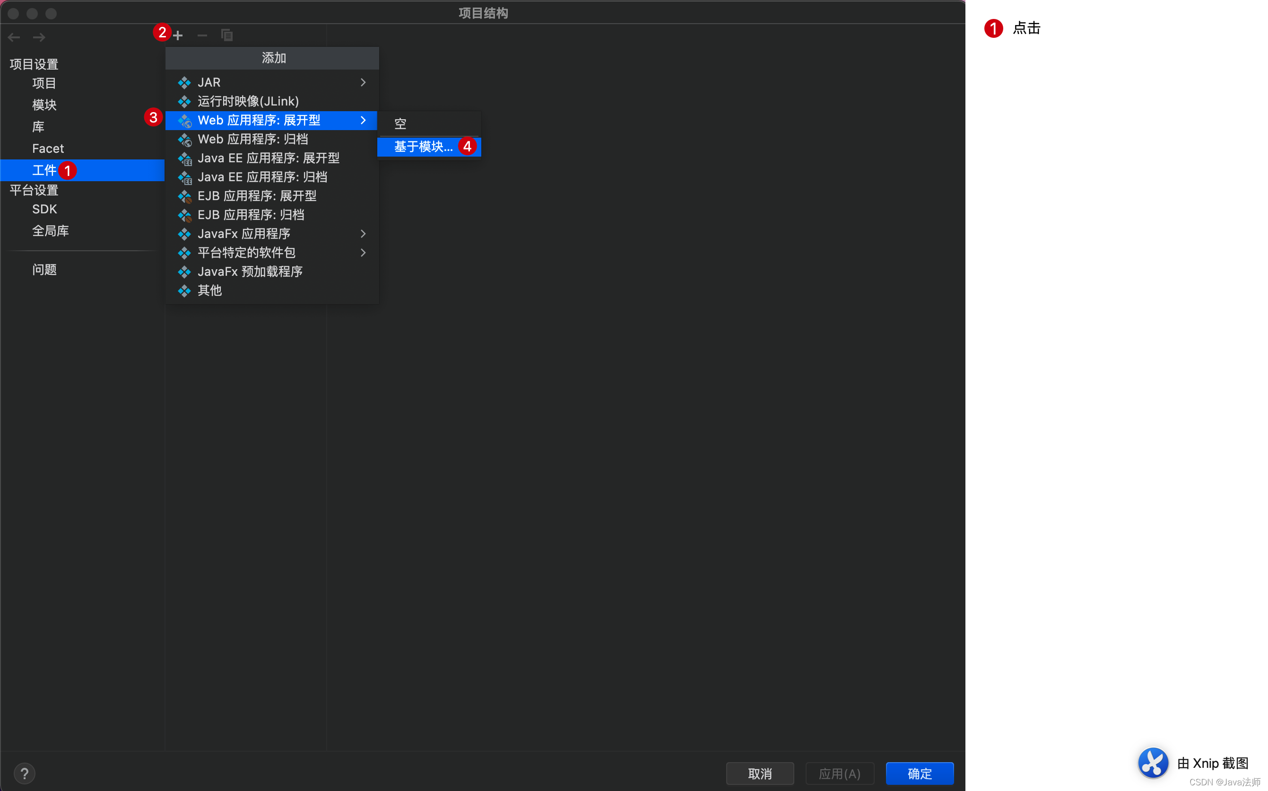This screenshot has width=1268, height=791.
Task: Open the 模块 settings section
Action: [x=44, y=105]
